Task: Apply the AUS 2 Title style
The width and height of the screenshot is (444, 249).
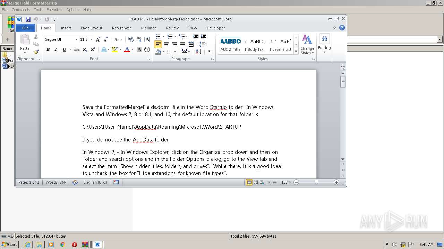Action: (230, 44)
